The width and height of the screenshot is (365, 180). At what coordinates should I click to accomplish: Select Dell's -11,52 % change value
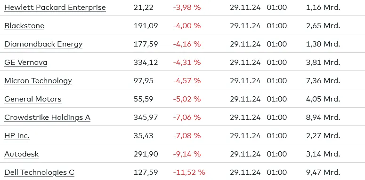pyautogui.click(x=189, y=172)
